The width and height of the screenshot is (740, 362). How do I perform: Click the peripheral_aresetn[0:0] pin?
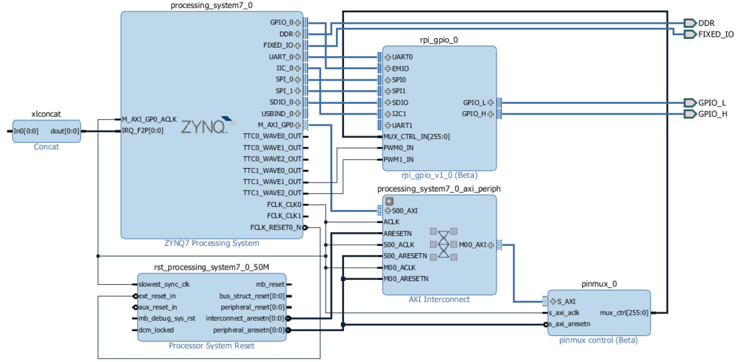pos(249,330)
